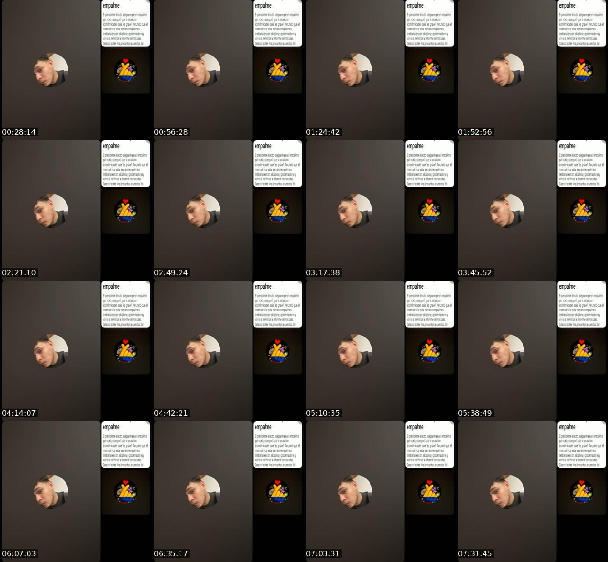Click the 02:49:24 timestamp label
This screenshot has height=562, width=608.
(171, 272)
